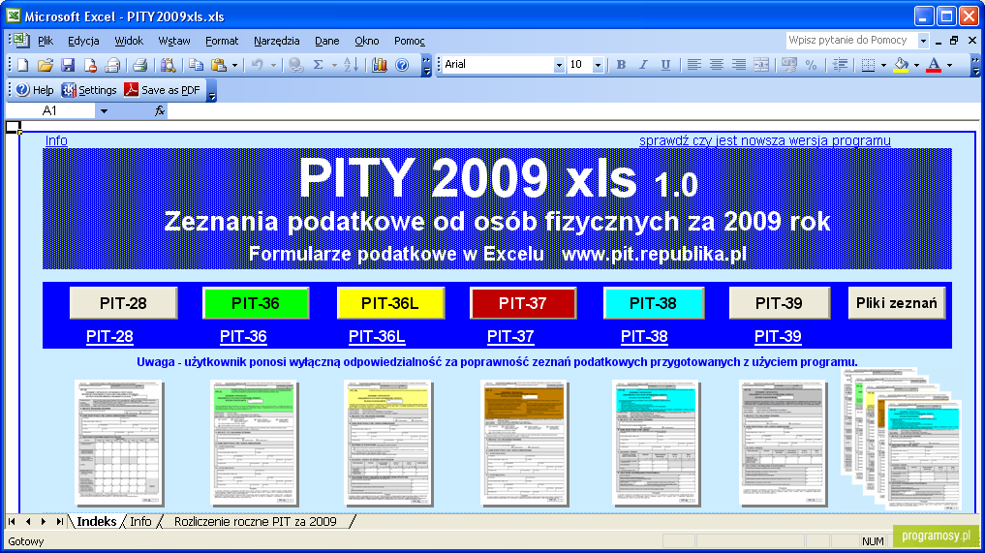Click the Permission restricted document icon
985x553 pixels.
(90, 65)
